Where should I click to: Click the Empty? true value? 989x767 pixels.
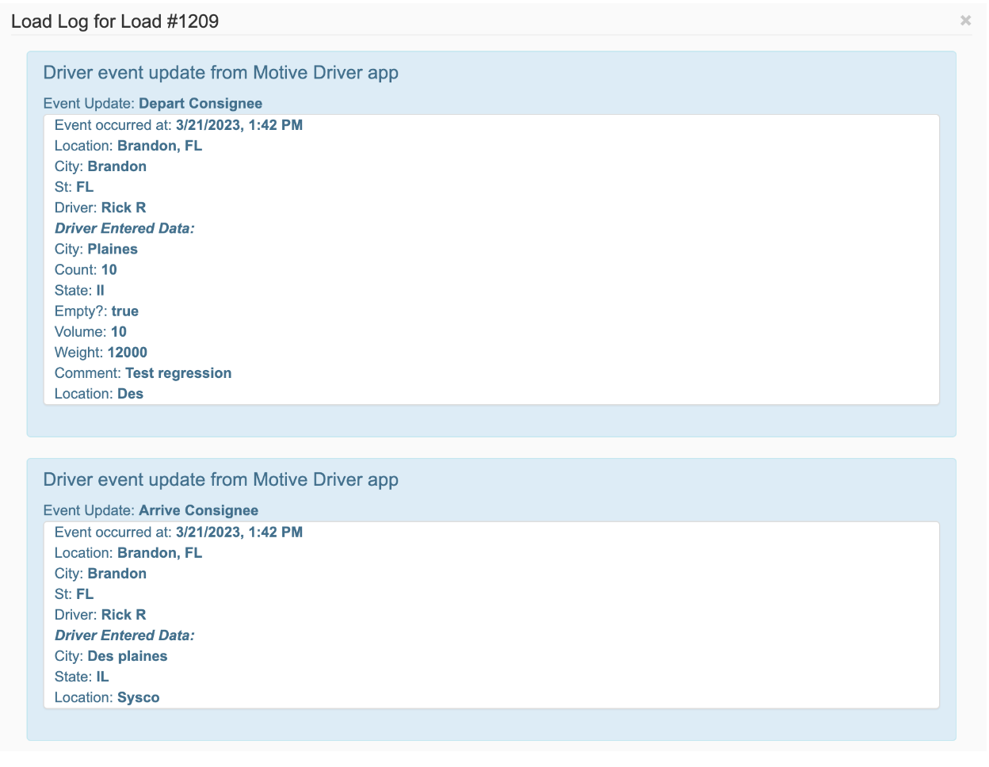tap(124, 311)
